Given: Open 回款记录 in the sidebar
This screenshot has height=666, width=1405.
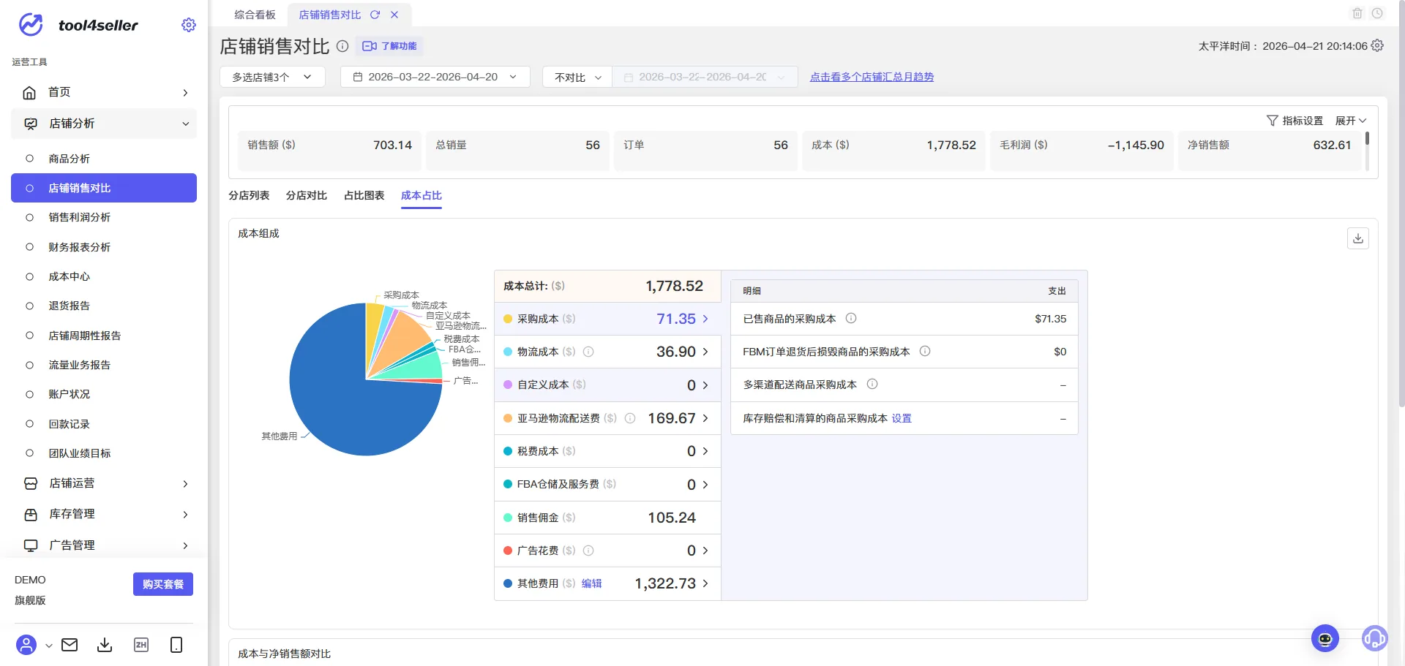Looking at the screenshot, I should tap(104, 424).
